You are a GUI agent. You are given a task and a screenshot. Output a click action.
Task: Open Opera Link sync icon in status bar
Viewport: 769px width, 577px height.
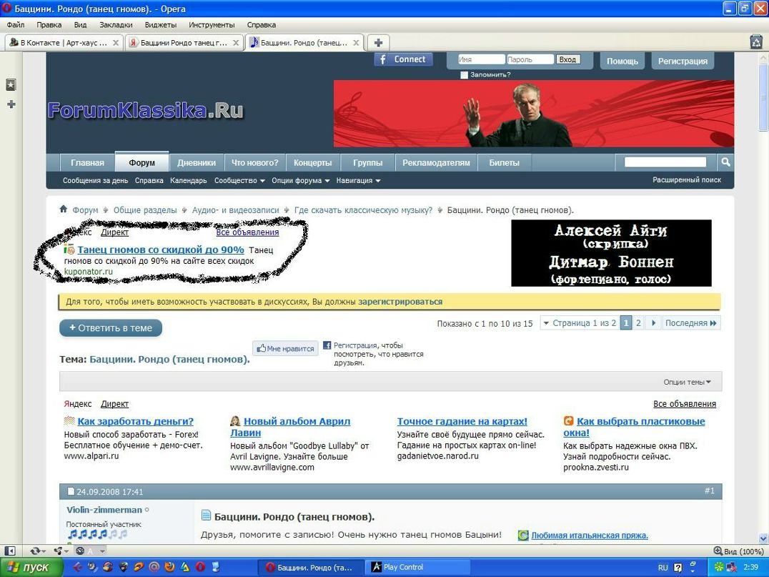[35, 551]
